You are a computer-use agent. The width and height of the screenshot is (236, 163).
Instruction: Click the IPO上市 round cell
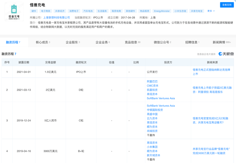point(81,72)
